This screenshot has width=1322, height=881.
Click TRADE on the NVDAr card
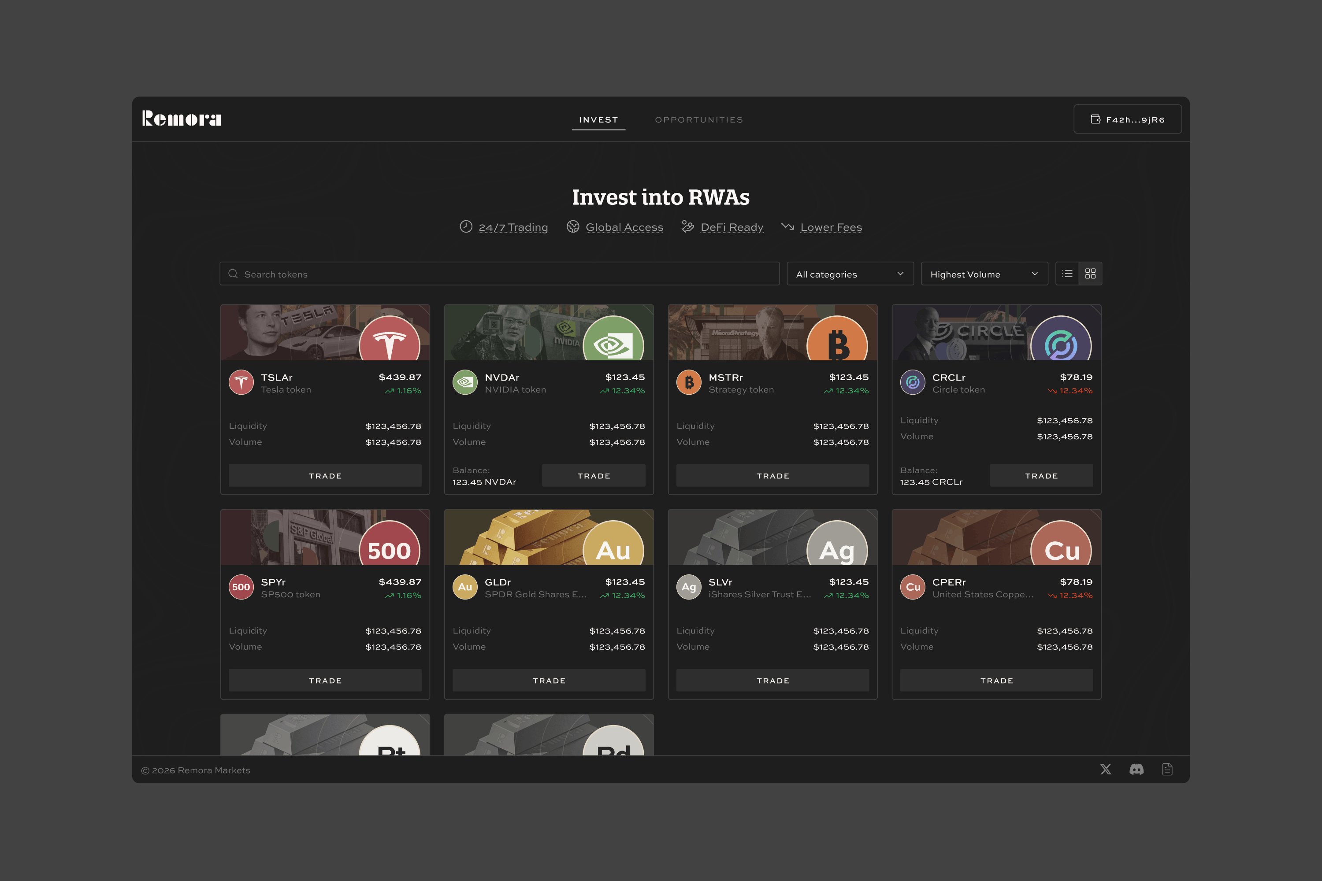click(x=594, y=476)
